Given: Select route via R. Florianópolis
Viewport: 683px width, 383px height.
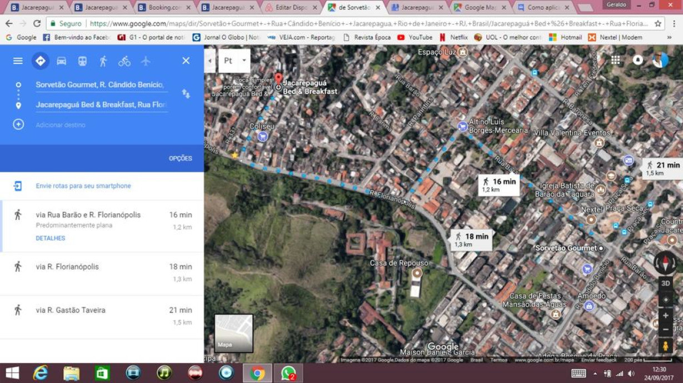Looking at the screenshot, I should click(x=102, y=273).
